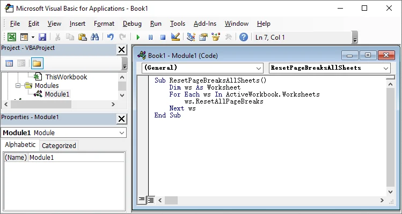Viewport: 402px width, 214px height.
Task: Toggle Design Mode icon
Action: (176, 37)
